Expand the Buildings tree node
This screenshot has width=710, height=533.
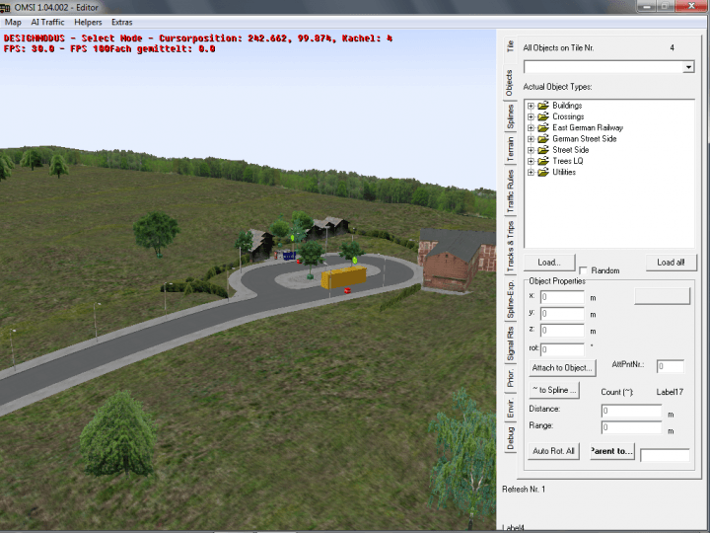(531, 106)
